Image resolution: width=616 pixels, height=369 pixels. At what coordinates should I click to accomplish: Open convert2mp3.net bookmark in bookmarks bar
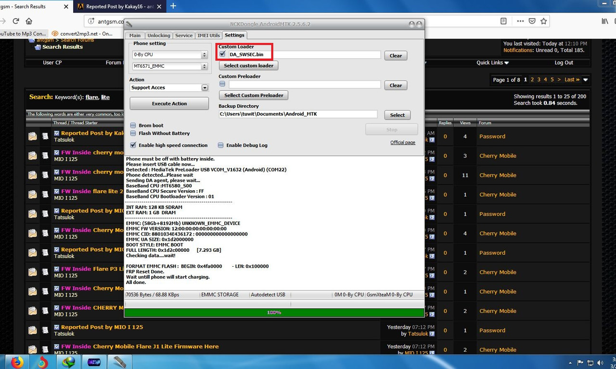pyautogui.click(x=82, y=34)
